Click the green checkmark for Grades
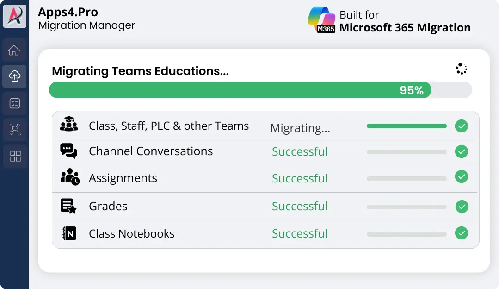 pyautogui.click(x=462, y=207)
